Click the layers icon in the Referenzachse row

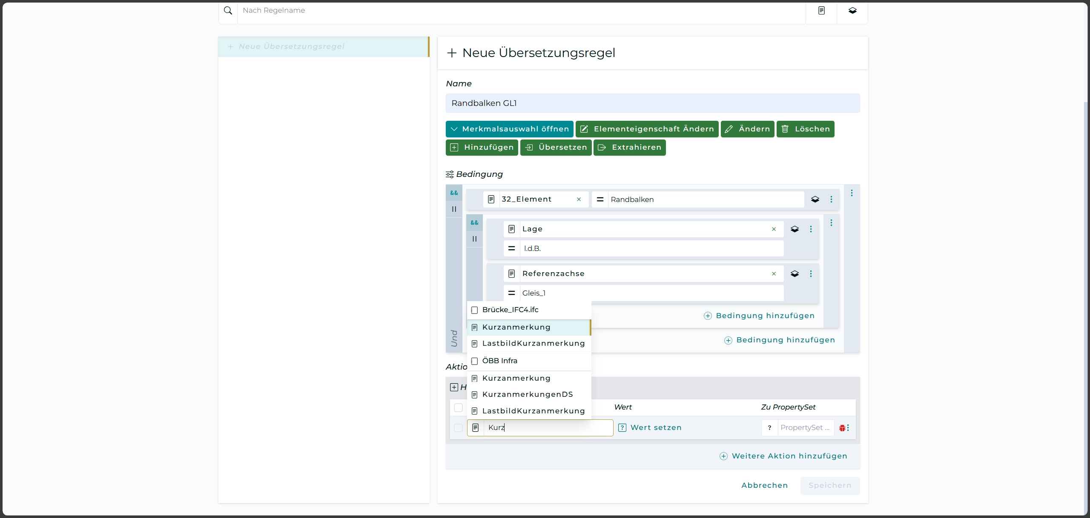pos(795,274)
